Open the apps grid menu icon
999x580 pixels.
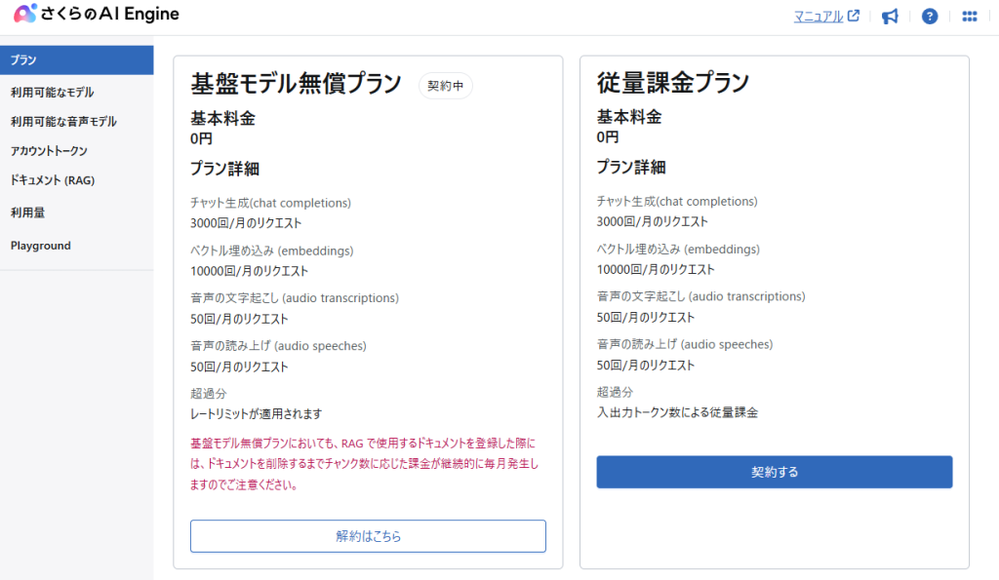tap(970, 17)
